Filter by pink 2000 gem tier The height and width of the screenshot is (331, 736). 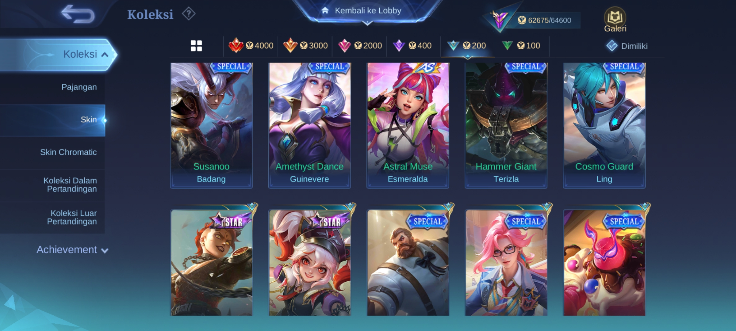click(x=360, y=46)
